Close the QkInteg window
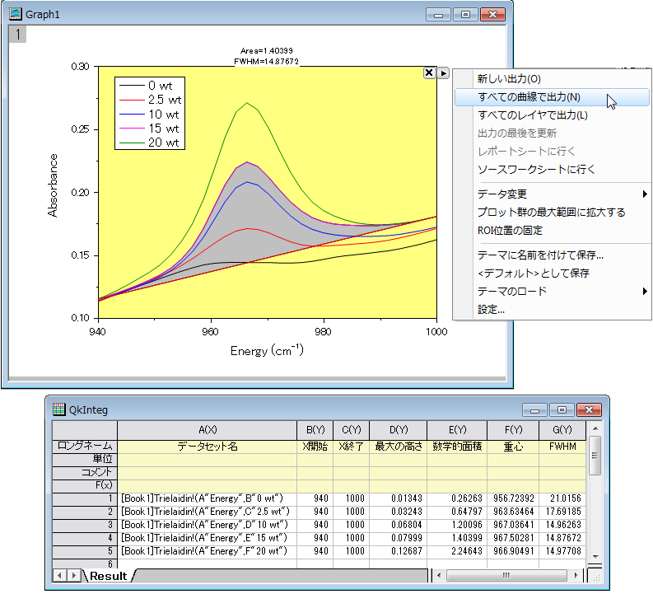Screen dimensions: 653x594 589,410
